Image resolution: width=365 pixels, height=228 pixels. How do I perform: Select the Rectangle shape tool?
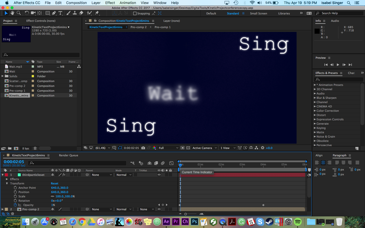point(48,13)
